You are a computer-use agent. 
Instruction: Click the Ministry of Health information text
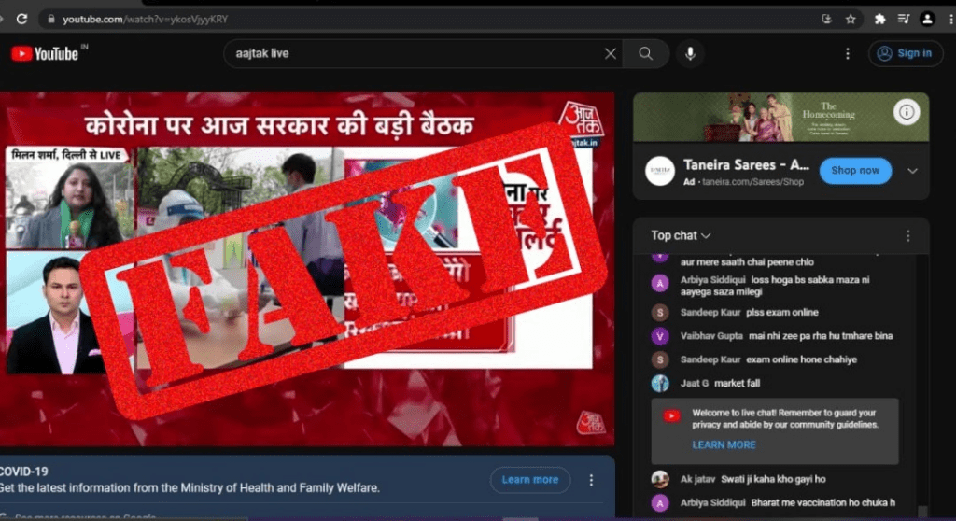pos(190,488)
